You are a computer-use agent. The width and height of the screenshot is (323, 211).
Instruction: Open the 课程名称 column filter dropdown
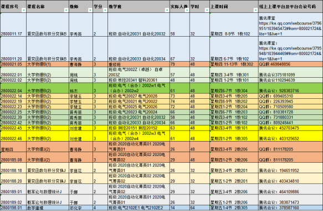(x=66, y=11)
